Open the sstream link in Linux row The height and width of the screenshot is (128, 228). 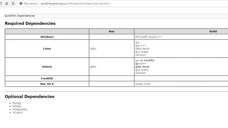click(140, 55)
